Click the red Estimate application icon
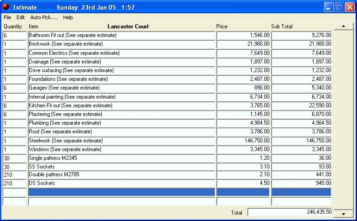 point(5,7)
